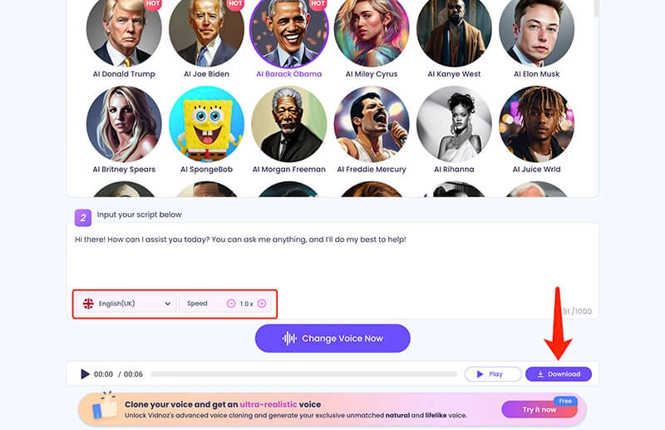The width and height of the screenshot is (665, 430).
Task: Click the audio progress bar
Action: point(303,374)
